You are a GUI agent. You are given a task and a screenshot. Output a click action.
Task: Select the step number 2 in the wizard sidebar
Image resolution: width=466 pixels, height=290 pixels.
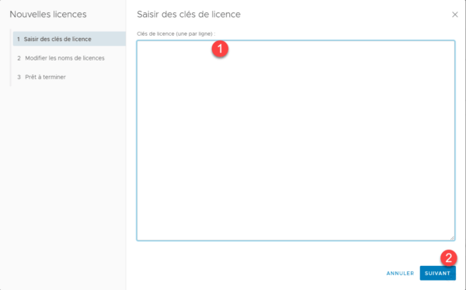tap(19, 58)
